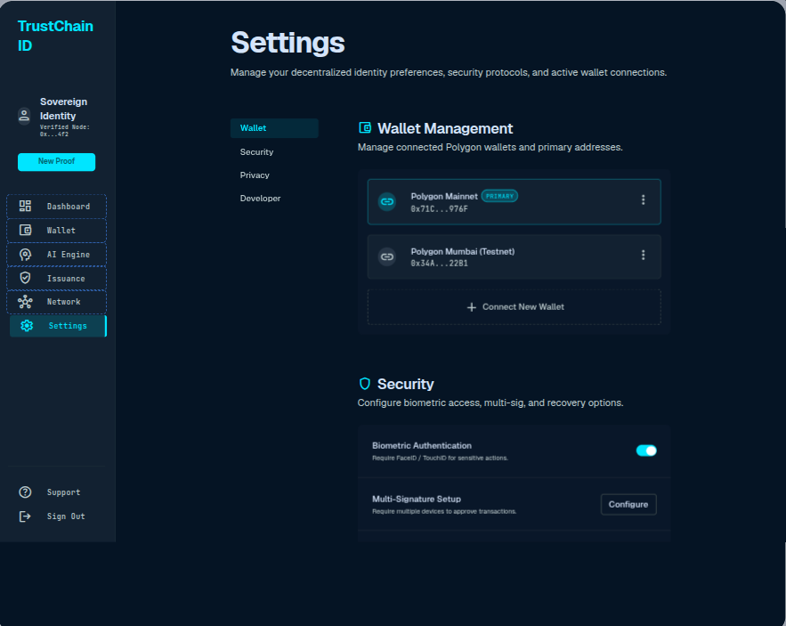Viewport: 786px width, 626px height.
Task: Click Configure for Multi-Signature Setup
Action: tap(628, 504)
